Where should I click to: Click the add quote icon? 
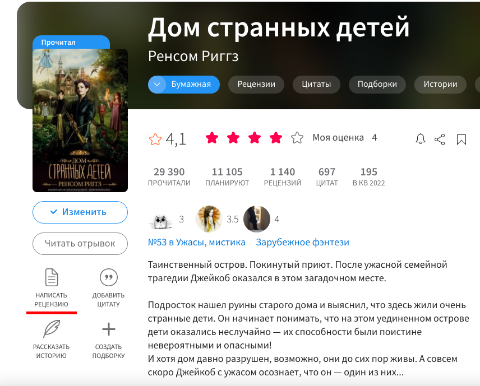pos(109,277)
